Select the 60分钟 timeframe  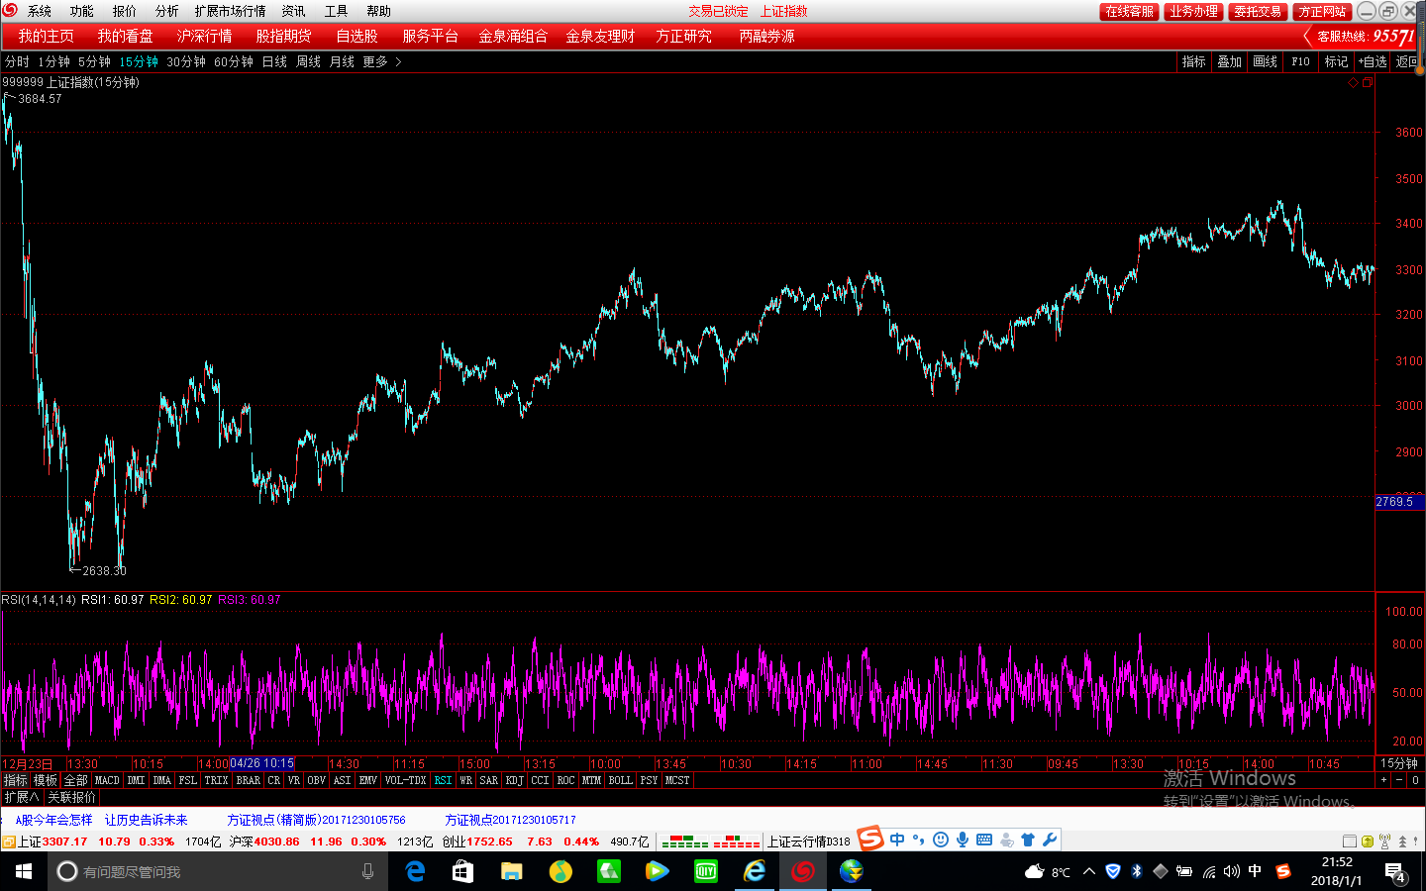tap(234, 61)
